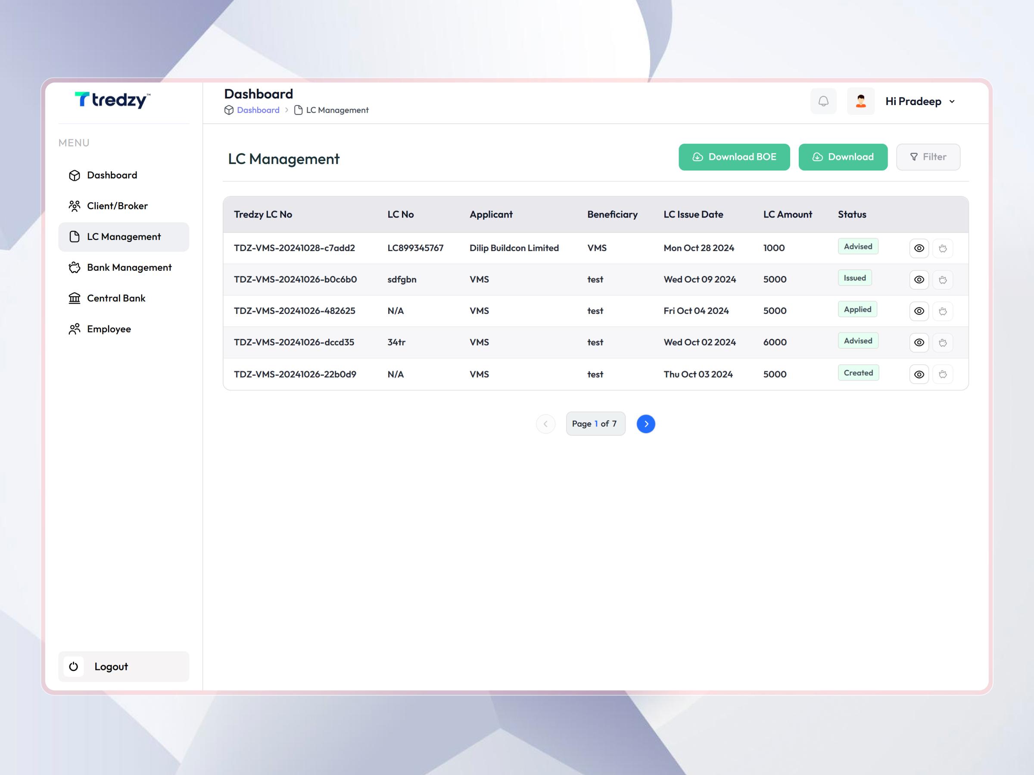
Task: Open the eye view for TDZ-VMS-20241026-22b0d9
Action: coord(919,374)
